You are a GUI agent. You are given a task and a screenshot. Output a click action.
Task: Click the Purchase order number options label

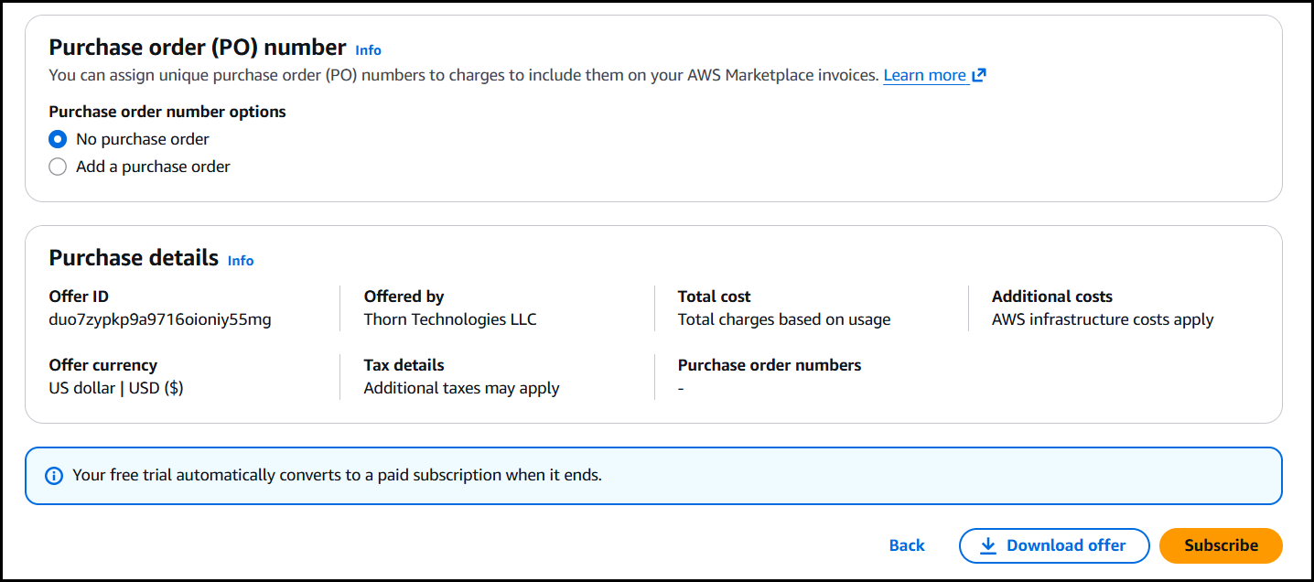tap(167, 112)
